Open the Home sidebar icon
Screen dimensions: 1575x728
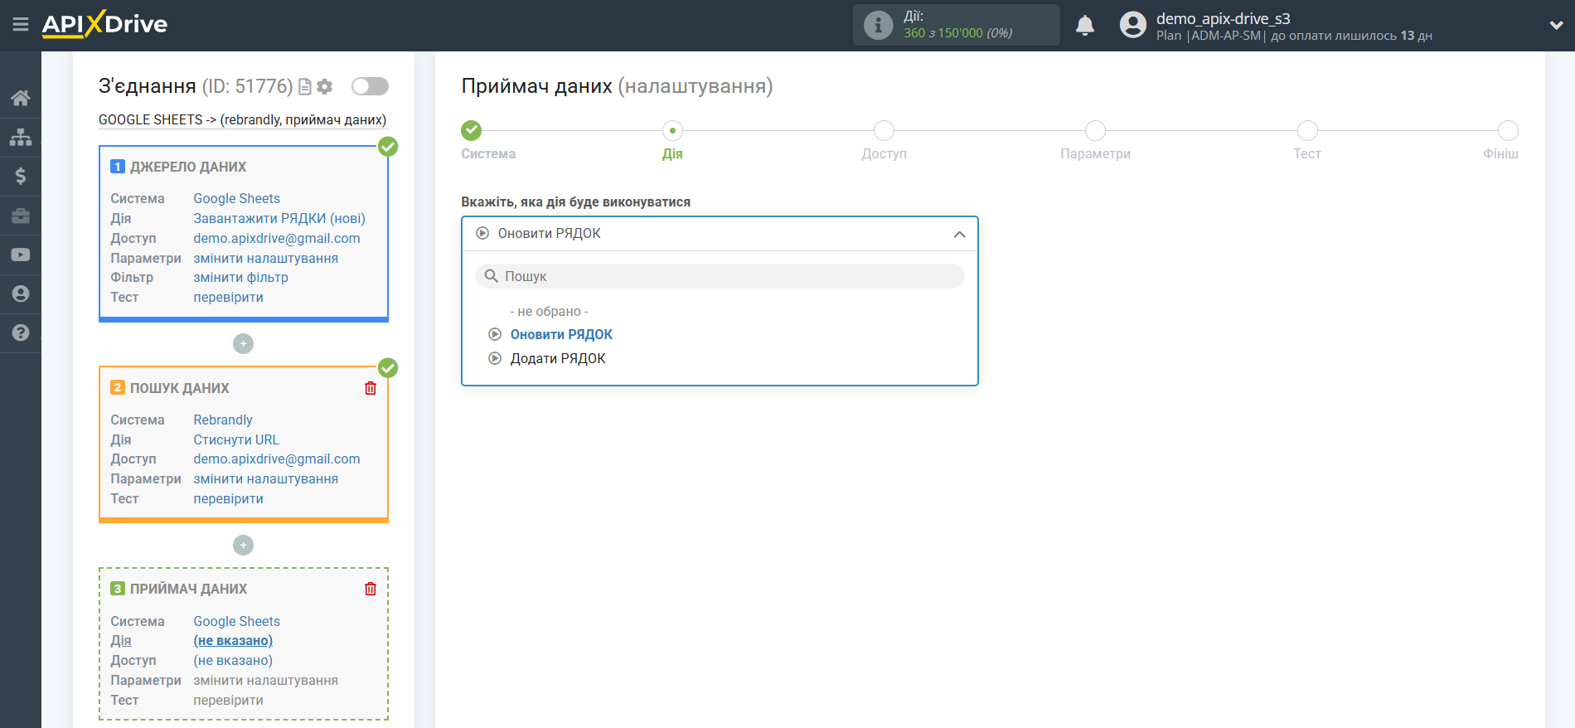tap(21, 98)
